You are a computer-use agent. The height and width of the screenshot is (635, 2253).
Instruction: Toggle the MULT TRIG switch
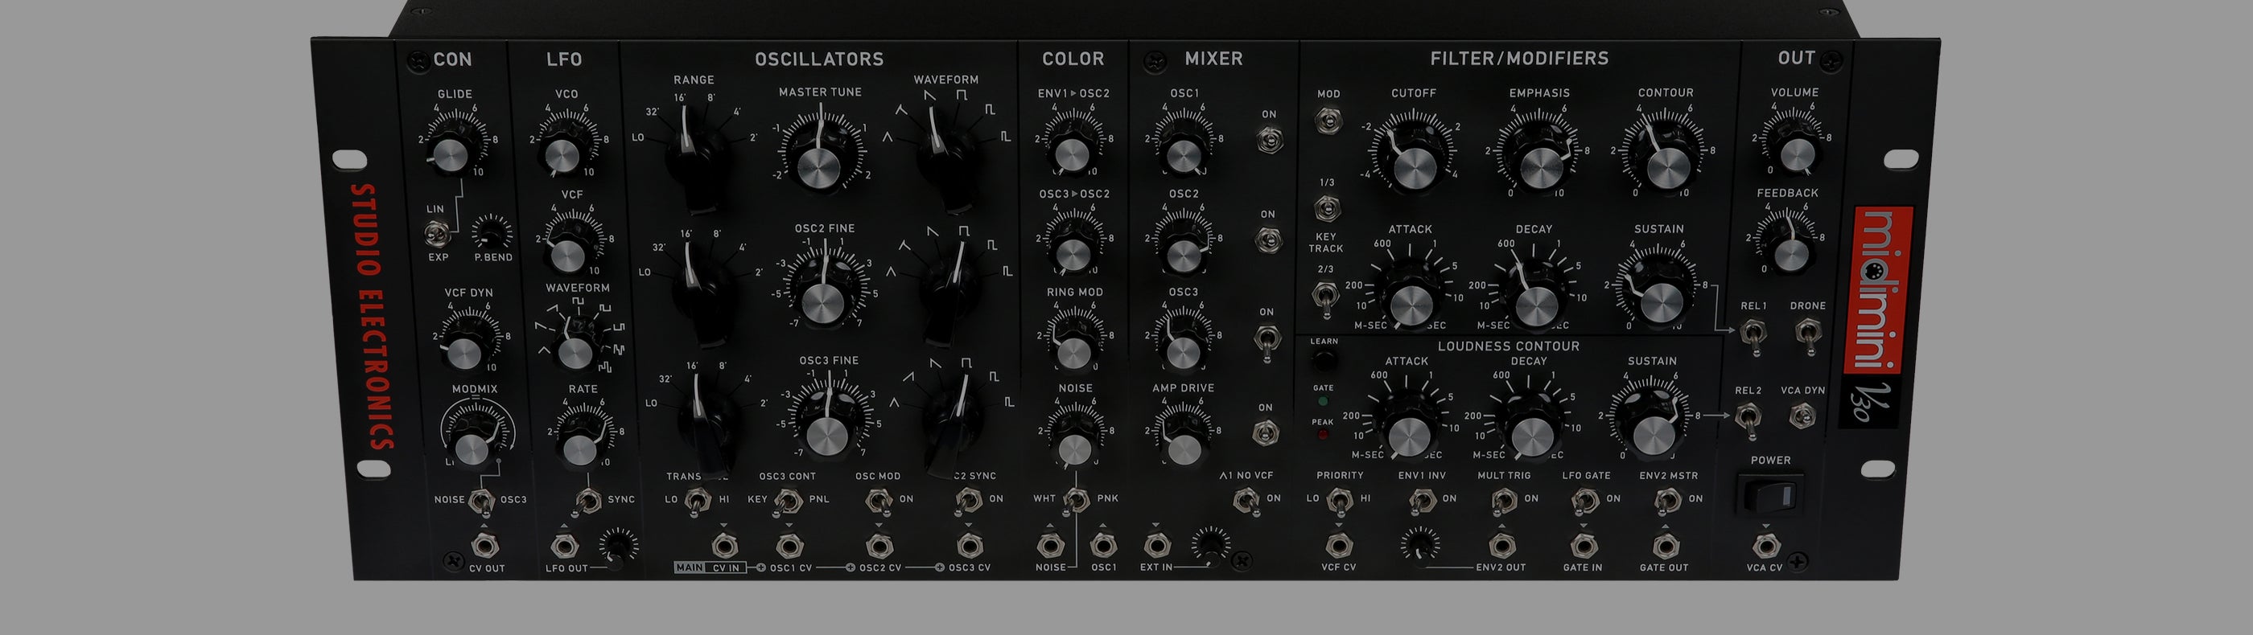point(1503,502)
